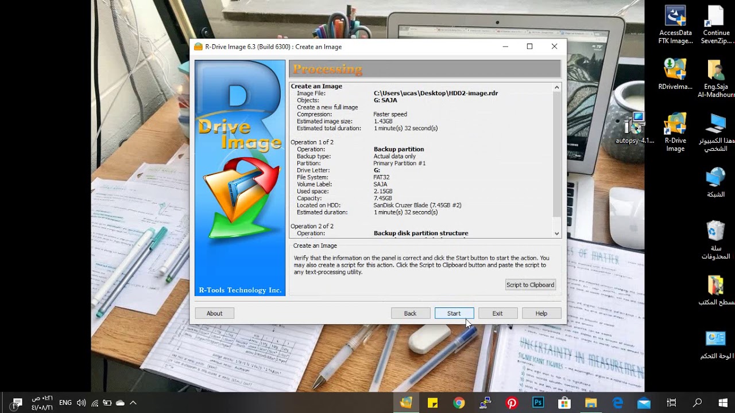The height and width of the screenshot is (413, 735).
Task: Select 'Backup partition' operation text
Action: coord(399,149)
